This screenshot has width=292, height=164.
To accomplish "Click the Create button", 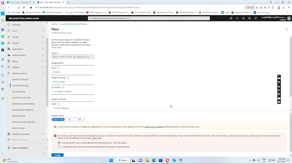I will 57,155.
